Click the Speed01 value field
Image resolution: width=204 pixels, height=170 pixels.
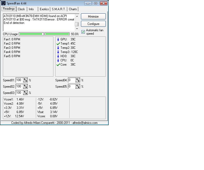coord(19,80)
